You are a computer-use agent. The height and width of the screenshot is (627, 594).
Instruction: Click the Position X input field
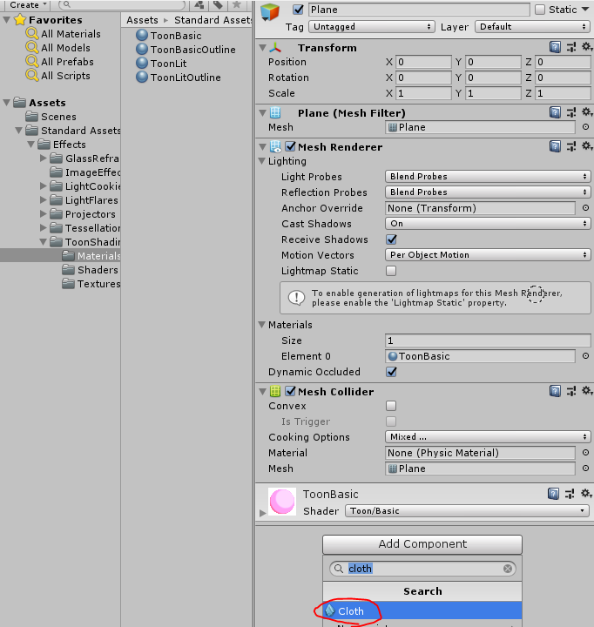[x=423, y=62]
